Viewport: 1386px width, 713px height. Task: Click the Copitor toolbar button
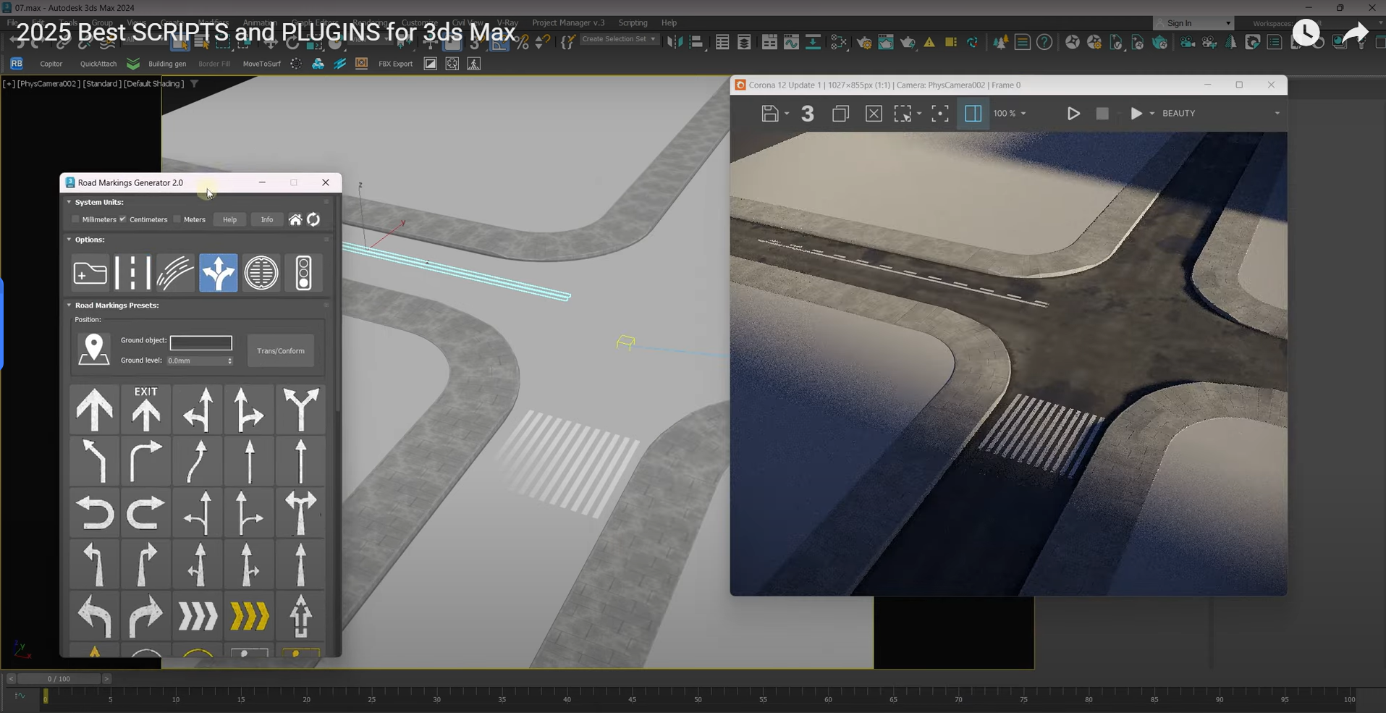pyautogui.click(x=51, y=64)
